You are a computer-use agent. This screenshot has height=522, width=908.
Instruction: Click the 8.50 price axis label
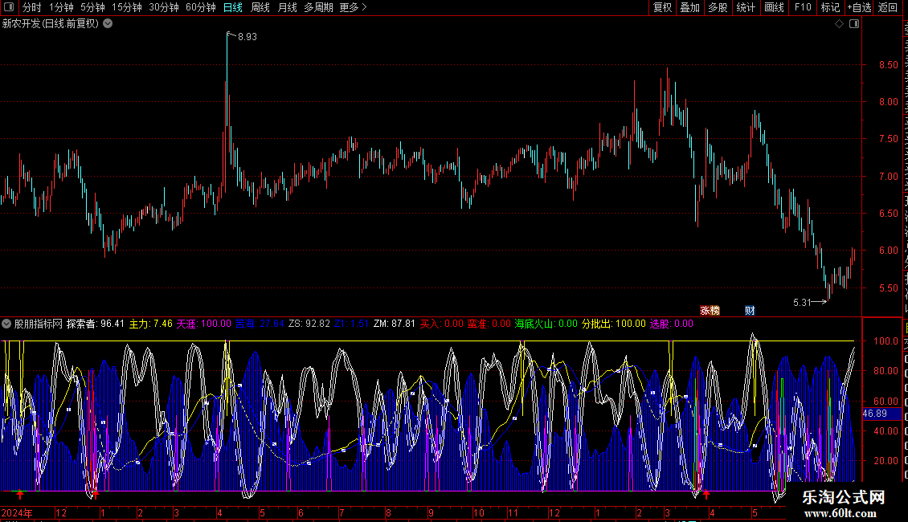(889, 65)
